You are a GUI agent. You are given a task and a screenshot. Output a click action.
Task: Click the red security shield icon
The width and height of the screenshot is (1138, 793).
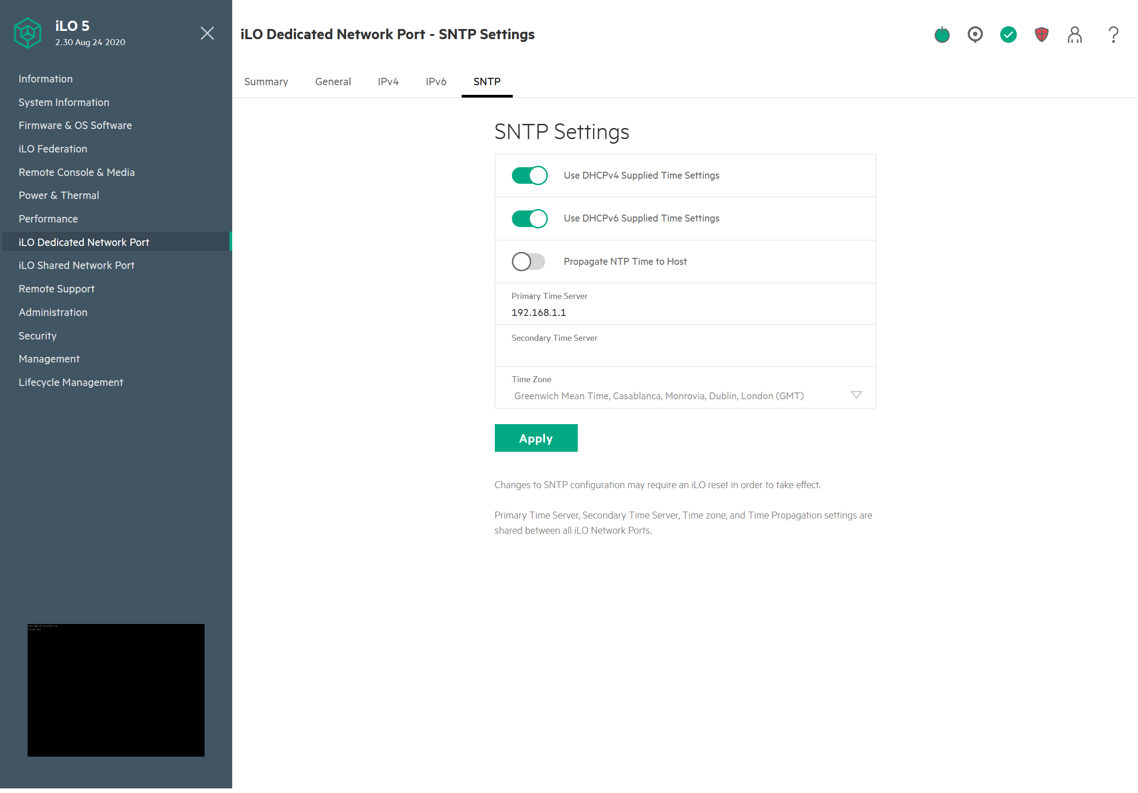click(x=1041, y=34)
